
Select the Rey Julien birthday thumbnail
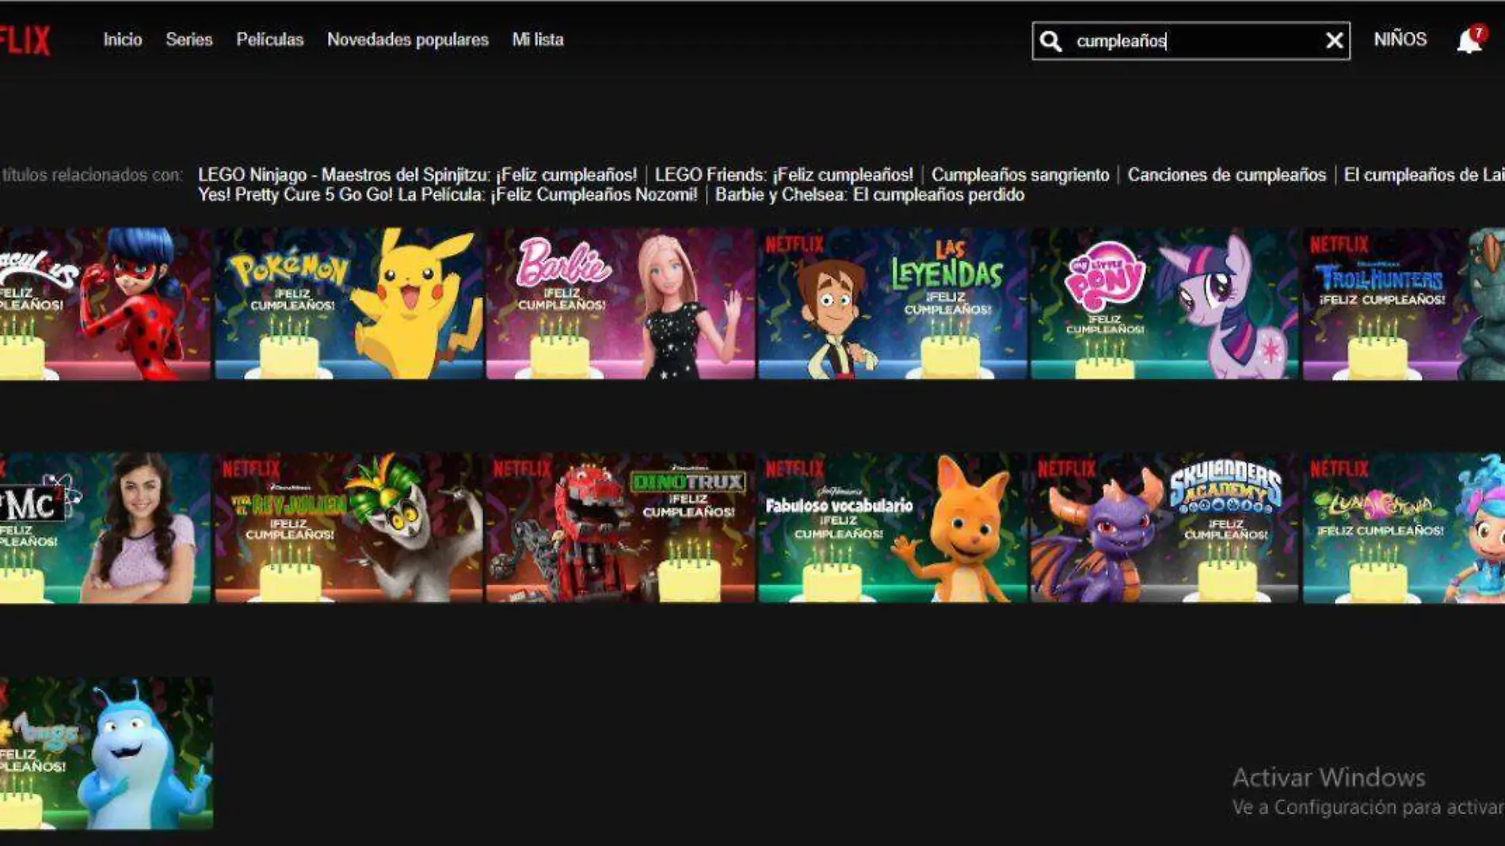tap(349, 528)
